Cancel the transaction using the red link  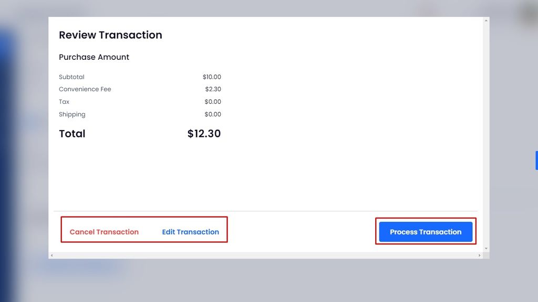(x=104, y=232)
